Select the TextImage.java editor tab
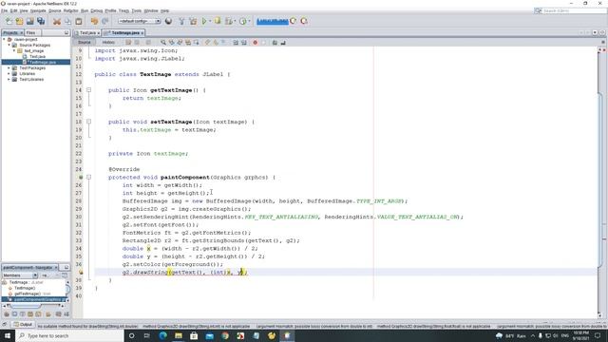This screenshot has width=608, height=342. click(x=123, y=33)
